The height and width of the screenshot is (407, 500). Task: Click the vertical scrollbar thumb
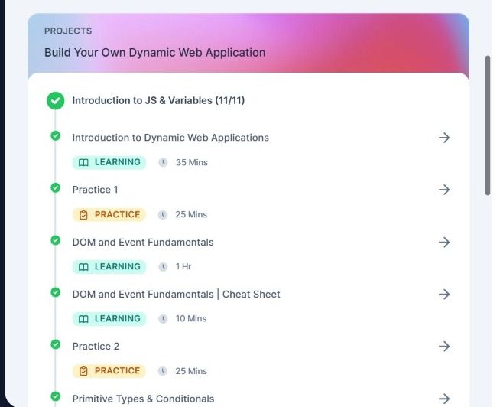(488, 125)
